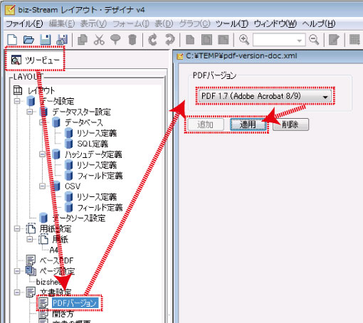The width and height of the screenshot is (363, 323).
Task: Click the page layout icon left of zoom in
Action: click(223, 39)
